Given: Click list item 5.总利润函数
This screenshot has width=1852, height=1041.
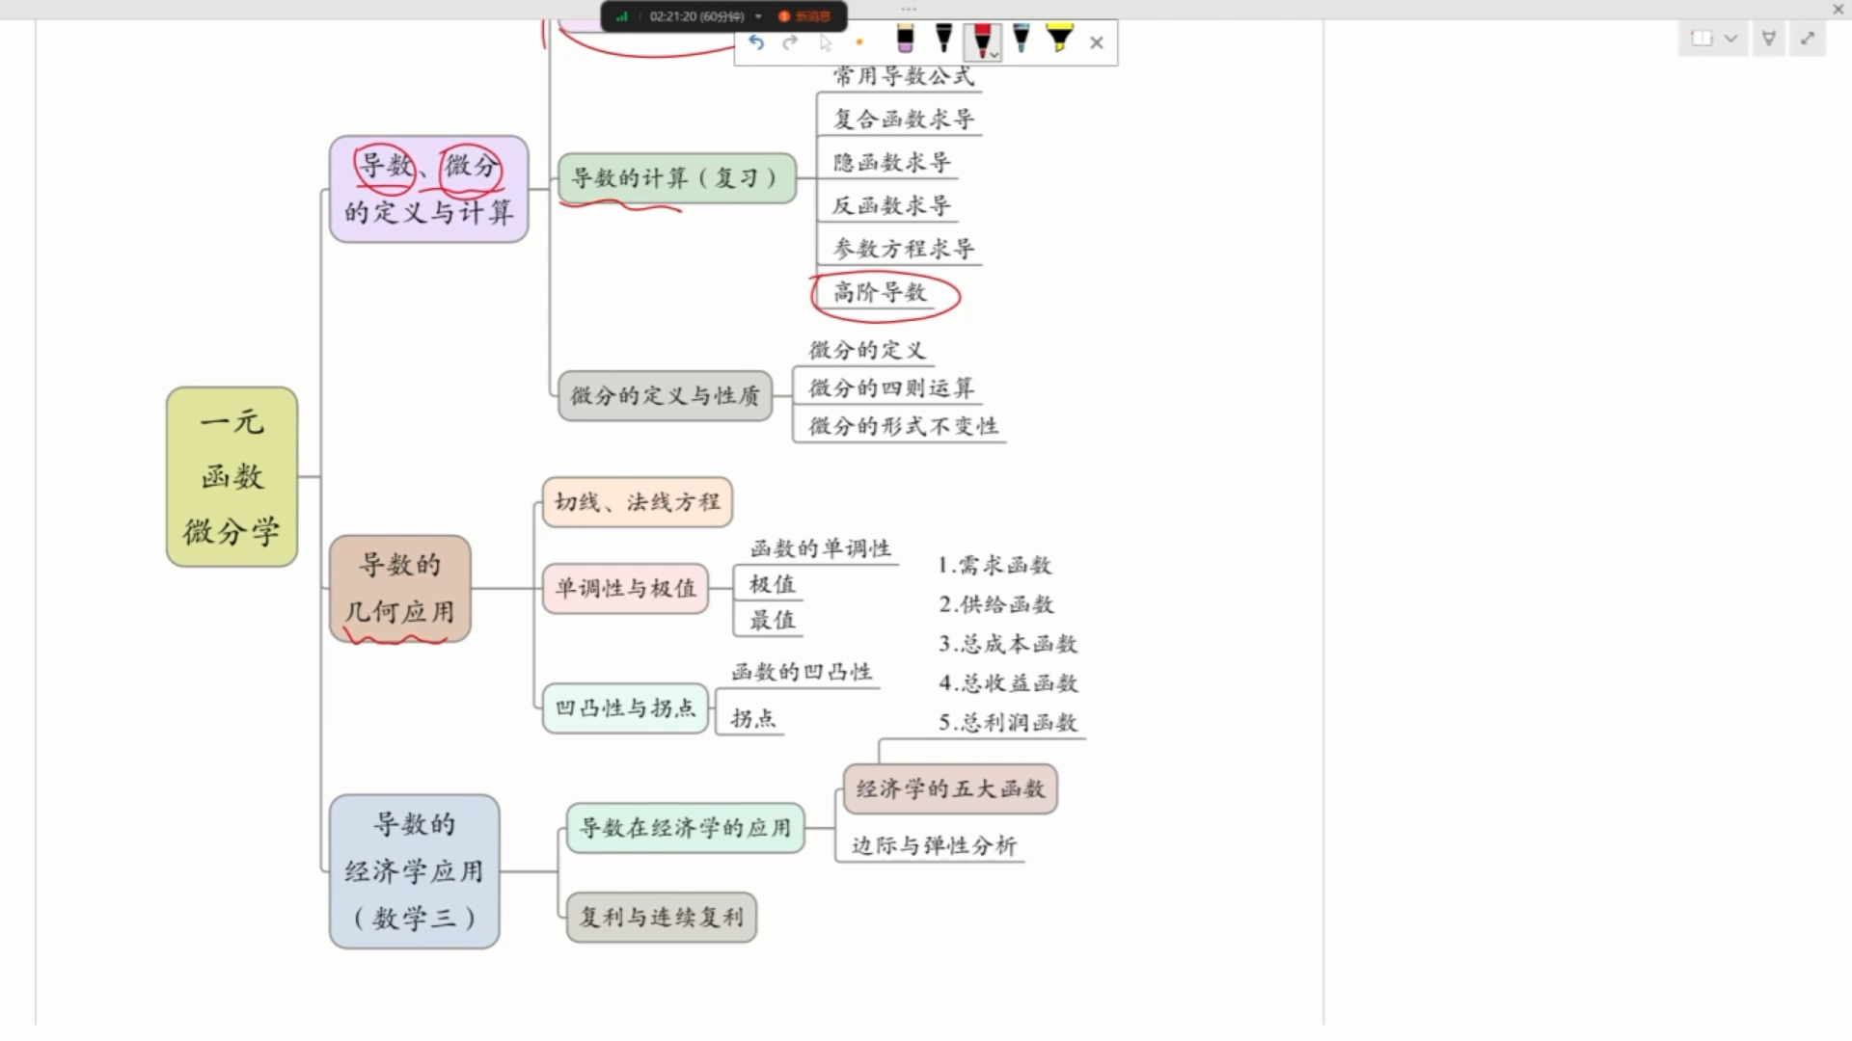Looking at the screenshot, I should [x=1008, y=723].
